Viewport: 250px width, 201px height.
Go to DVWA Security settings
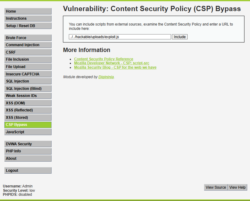[28, 144]
